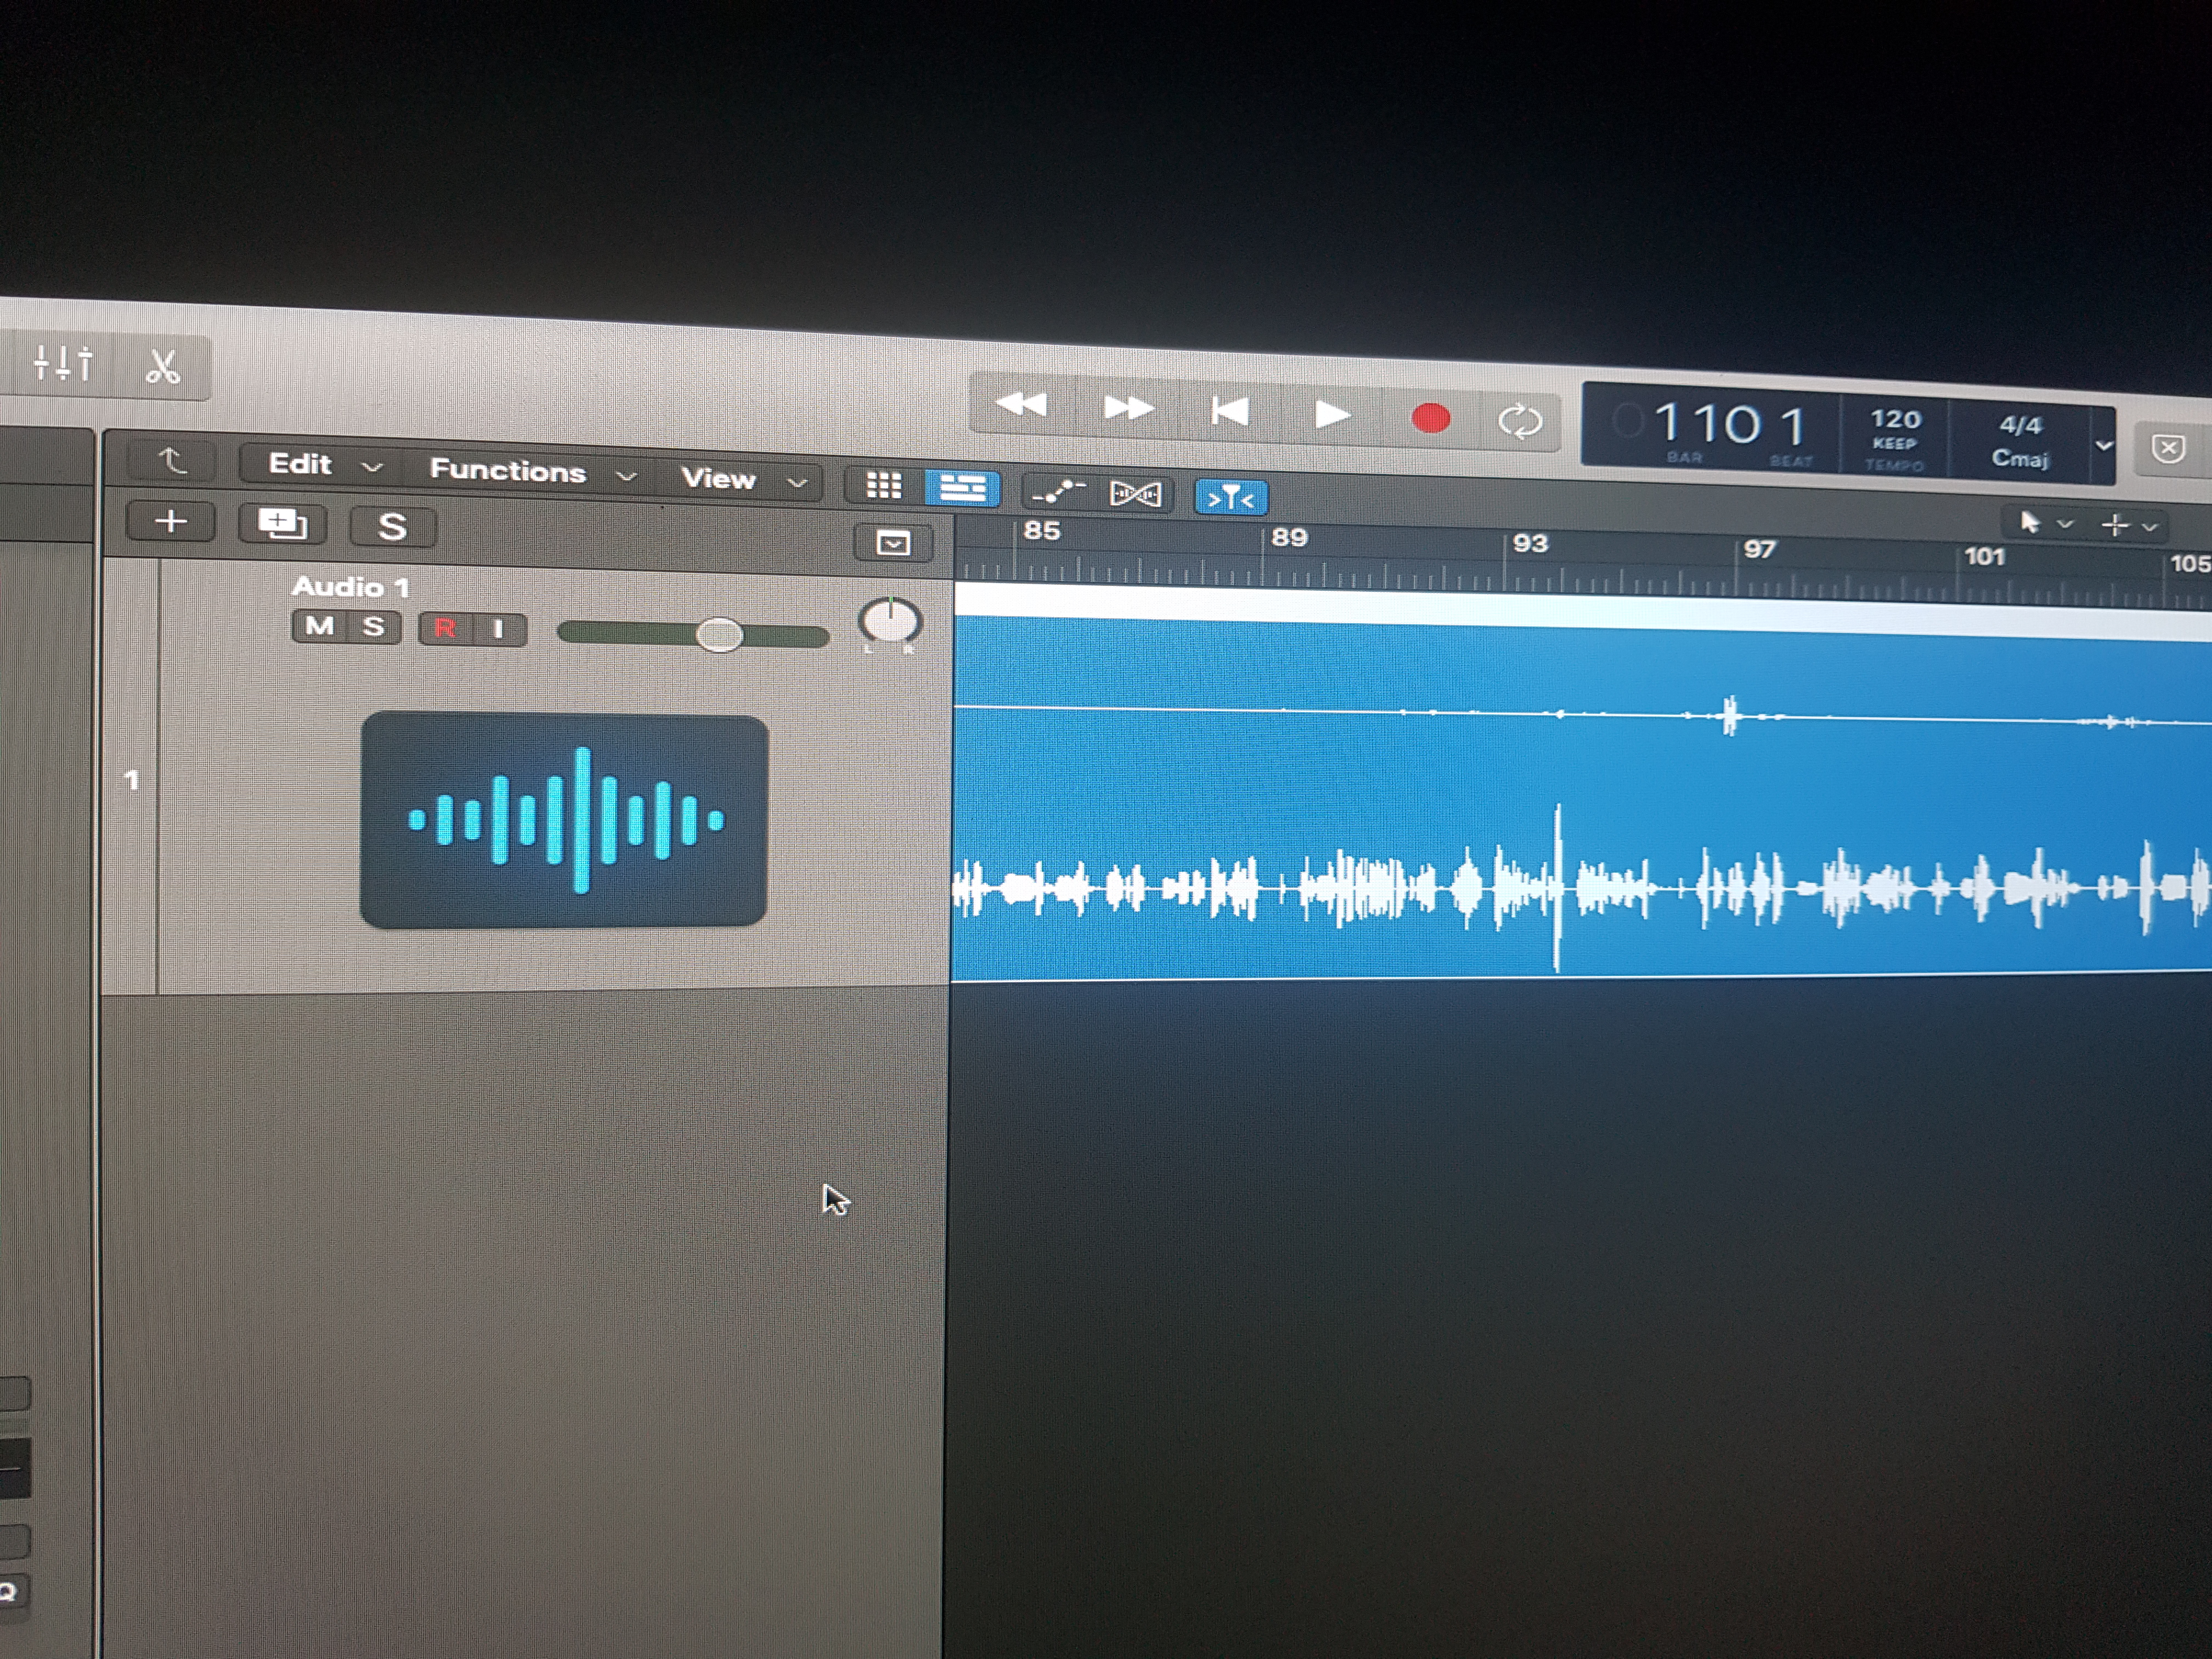
Task: Switch to the list-style tracks view button
Action: pyautogui.click(x=963, y=488)
